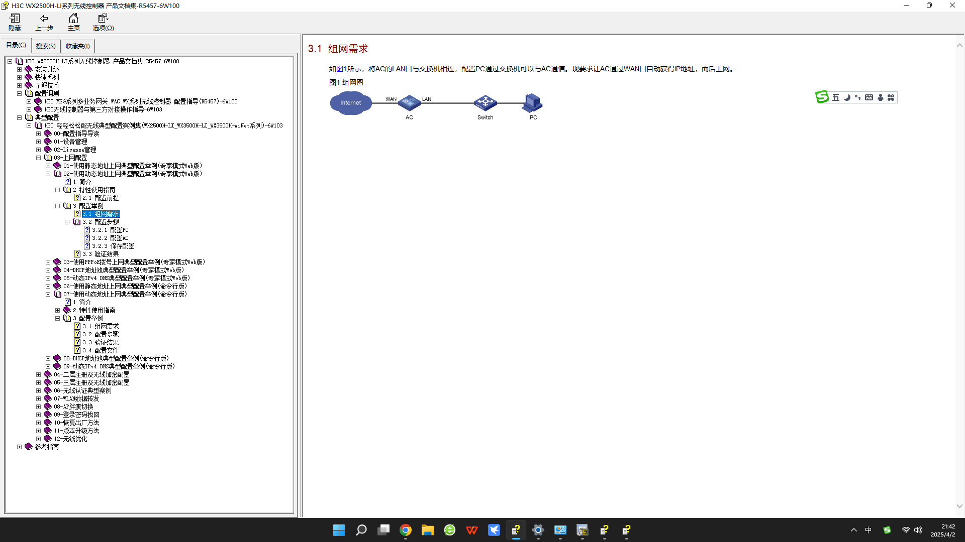965x542 pixels.
Task: Open 03-使用PPPoE拨号上网典型配置举例
Action: pos(134,262)
